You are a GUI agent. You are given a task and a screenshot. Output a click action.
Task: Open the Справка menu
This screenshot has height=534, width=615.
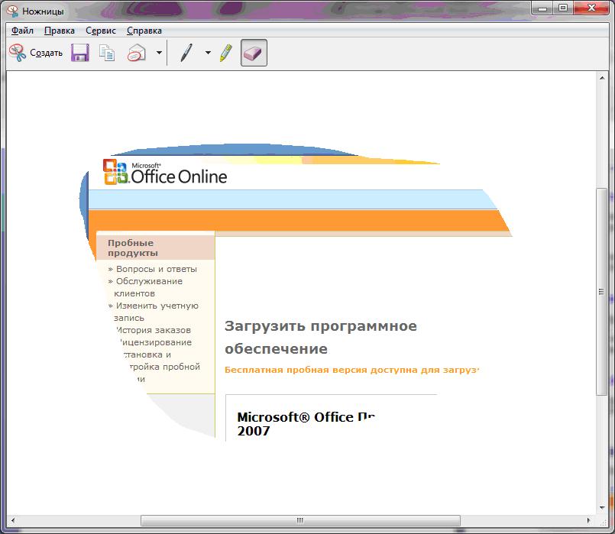click(x=144, y=31)
